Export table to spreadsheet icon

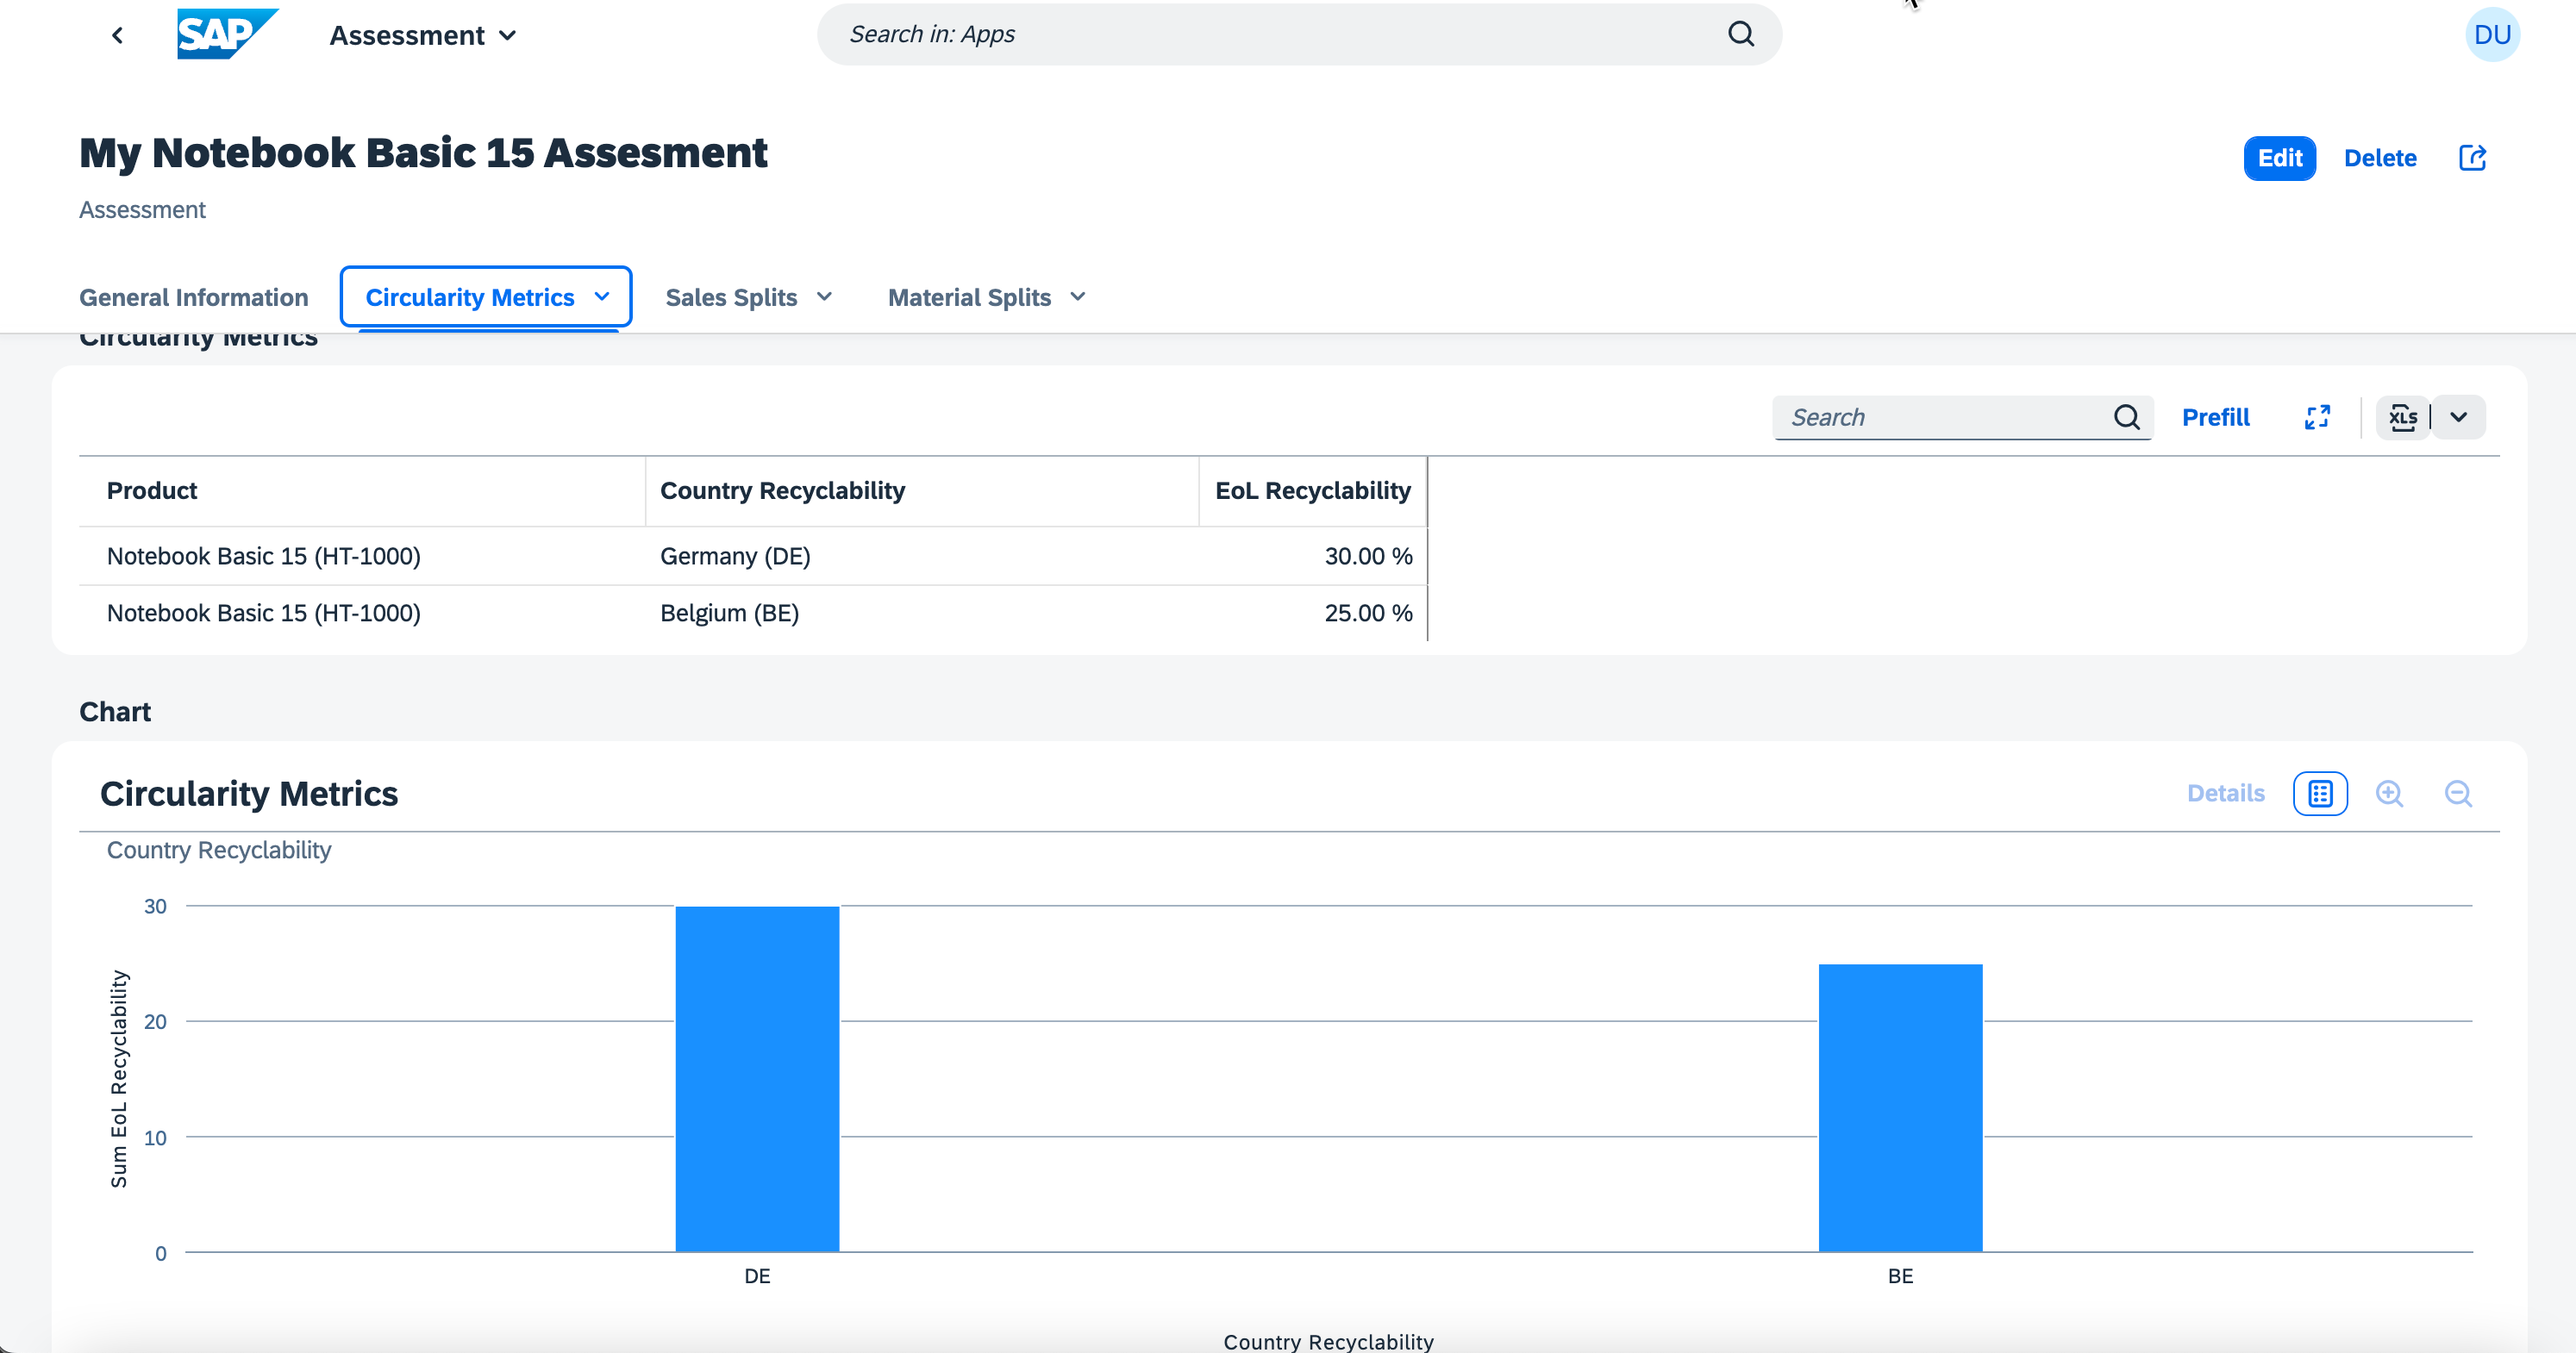coord(2403,418)
